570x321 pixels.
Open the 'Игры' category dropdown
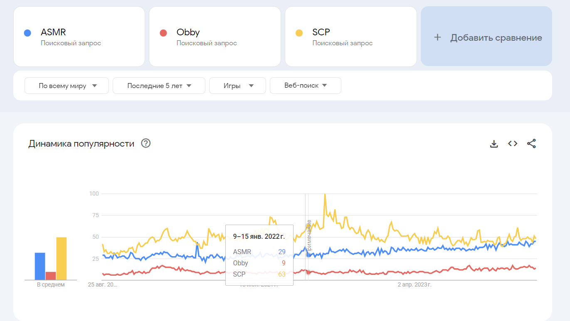coord(238,86)
